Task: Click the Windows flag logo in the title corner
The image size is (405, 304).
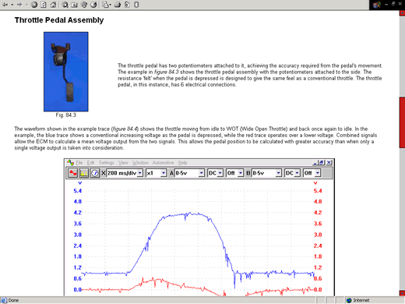Action: [377, 5]
